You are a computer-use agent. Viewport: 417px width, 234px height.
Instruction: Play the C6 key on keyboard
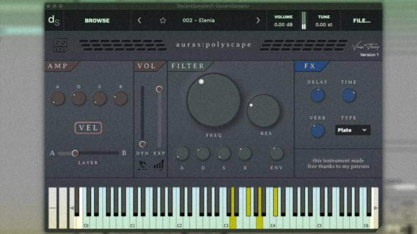(x=366, y=222)
